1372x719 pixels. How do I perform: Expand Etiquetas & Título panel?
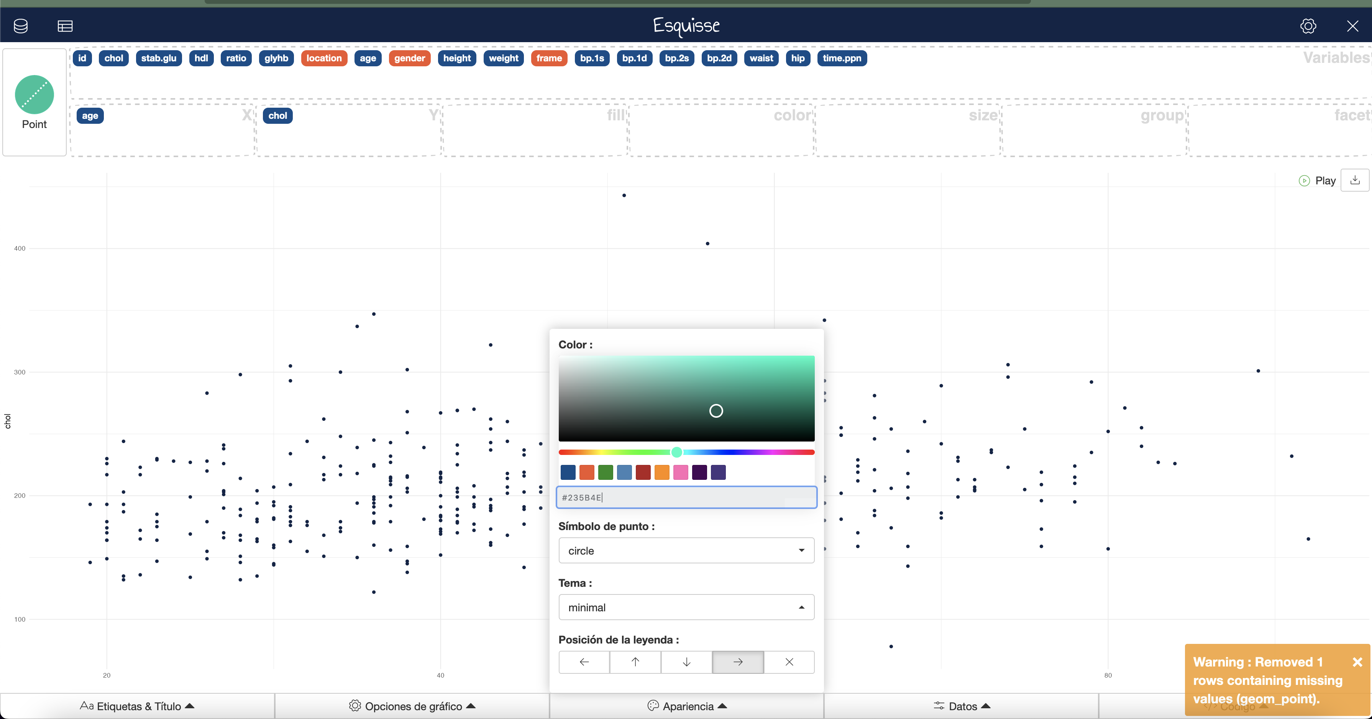(138, 706)
